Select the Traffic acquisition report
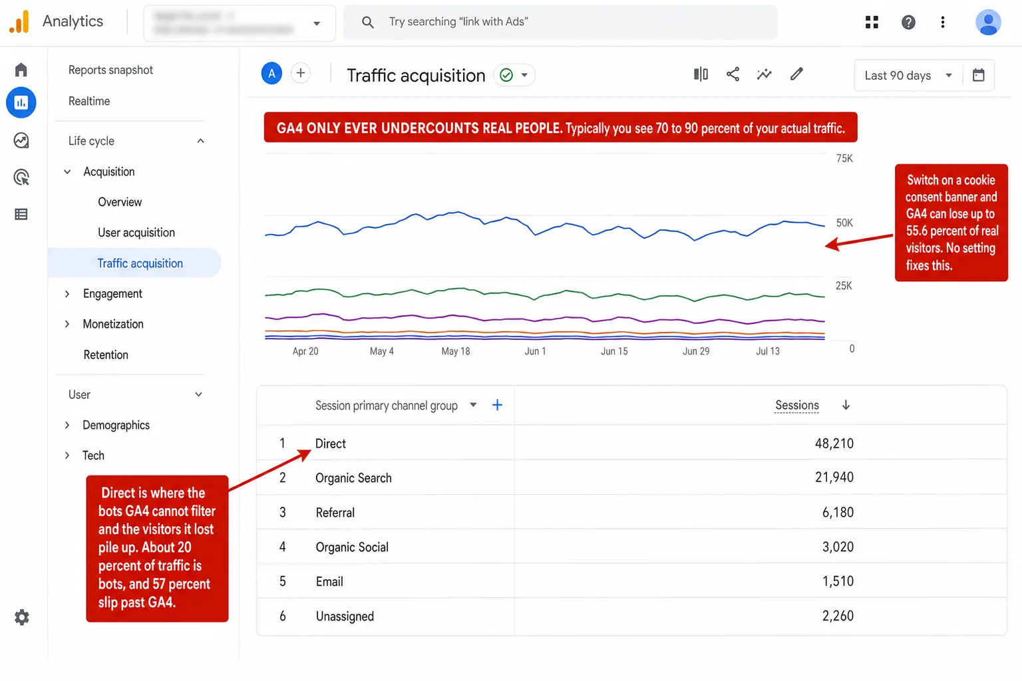 (x=134, y=263)
